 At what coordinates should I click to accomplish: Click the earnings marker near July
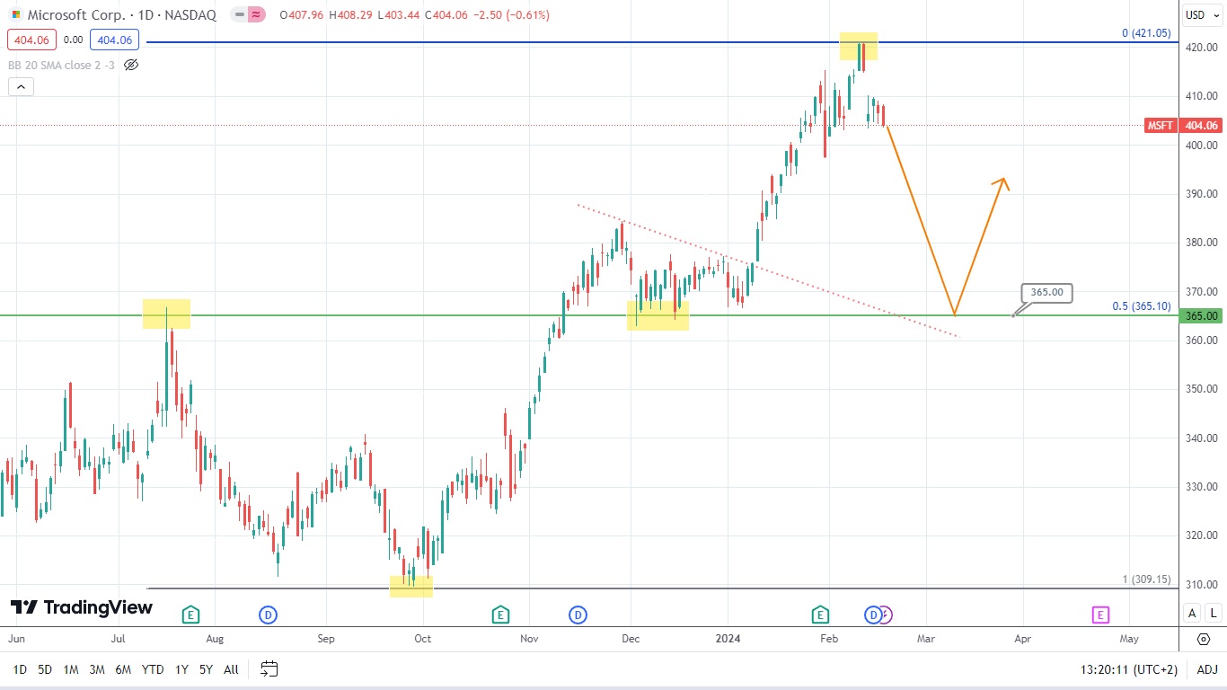click(x=190, y=615)
